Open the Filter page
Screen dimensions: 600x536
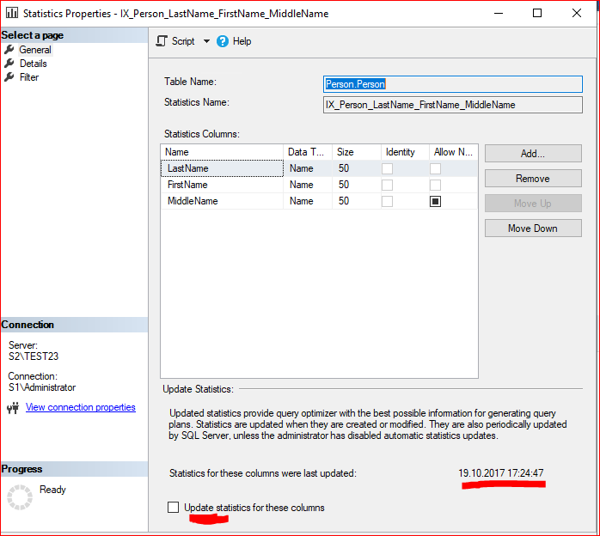[x=29, y=77]
